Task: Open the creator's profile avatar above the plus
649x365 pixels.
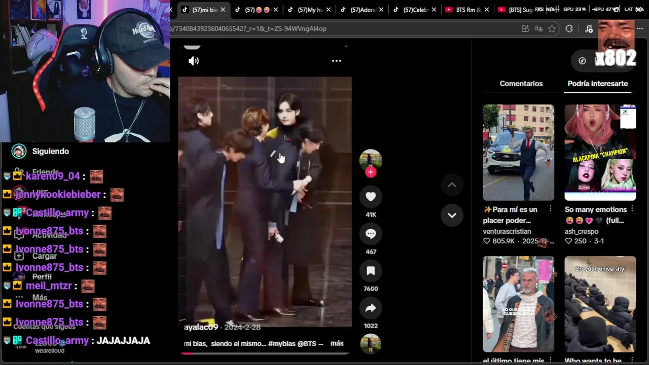Action: pyautogui.click(x=371, y=159)
